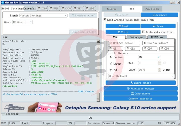Click the S/N field 100013B8A
The height and width of the screenshot is (126, 181).
[x=170, y=123]
